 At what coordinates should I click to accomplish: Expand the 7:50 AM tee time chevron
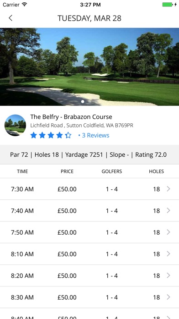pos(168,232)
